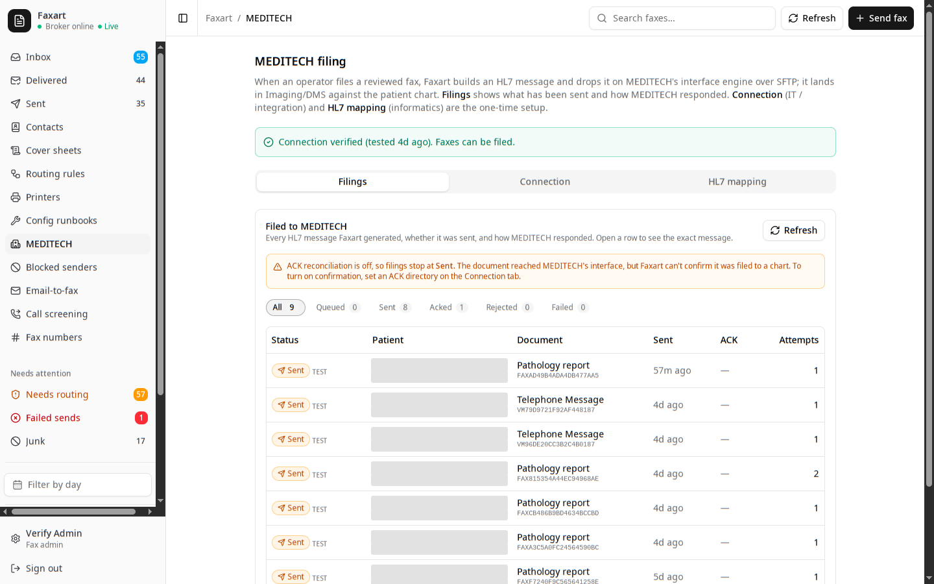
Task: Switch to the HL7 mapping tab
Action: click(x=737, y=182)
